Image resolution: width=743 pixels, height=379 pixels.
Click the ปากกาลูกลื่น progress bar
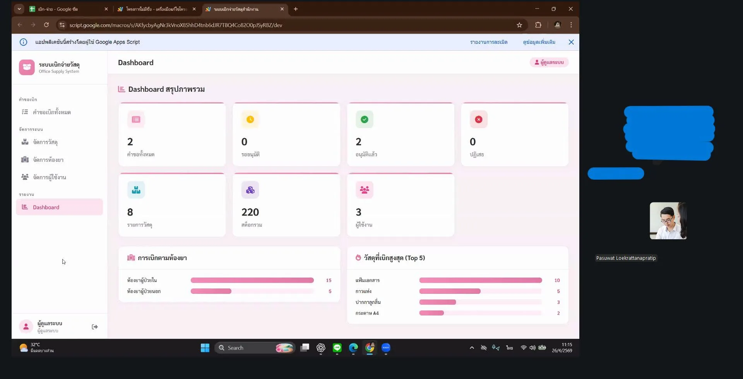[480, 302]
